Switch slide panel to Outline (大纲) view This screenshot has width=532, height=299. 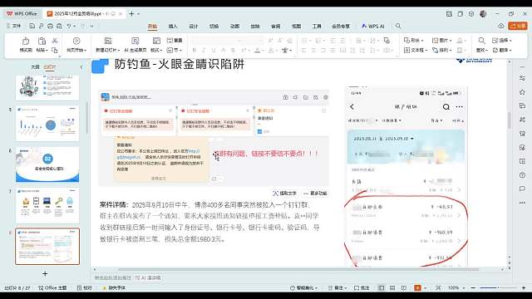(x=35, y=66)
